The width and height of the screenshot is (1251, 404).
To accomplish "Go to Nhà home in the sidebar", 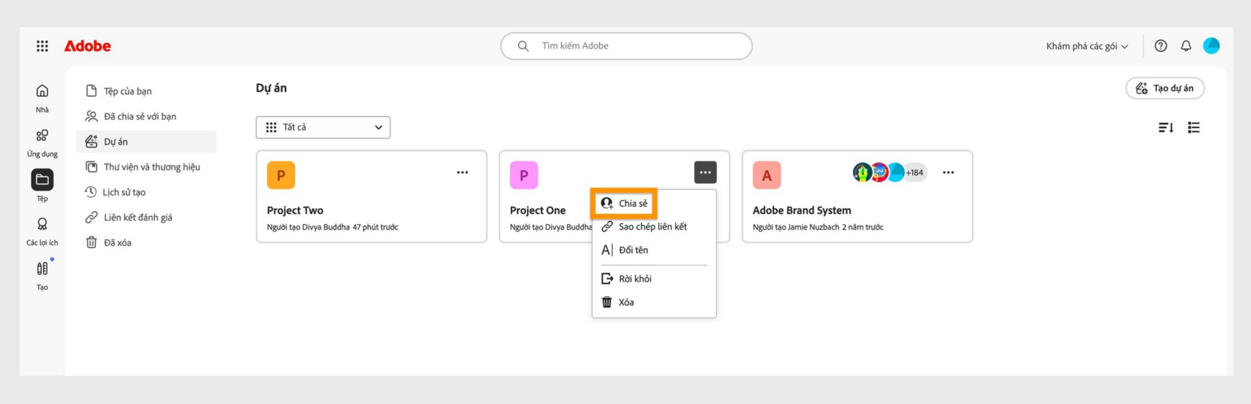I will [42, 98].
